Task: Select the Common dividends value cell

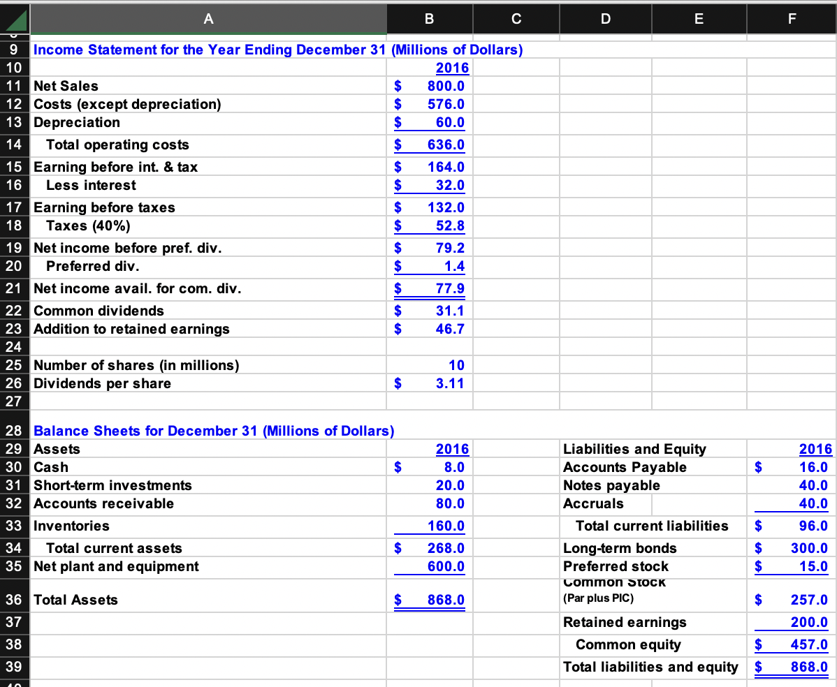Action: (429, 310)
